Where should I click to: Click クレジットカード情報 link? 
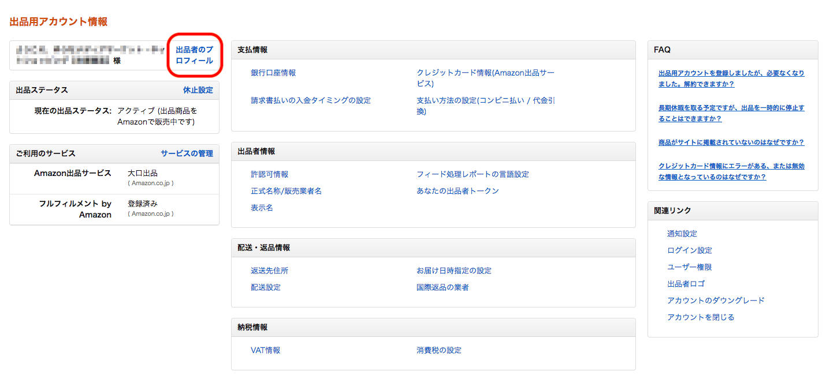click(485, 73)
